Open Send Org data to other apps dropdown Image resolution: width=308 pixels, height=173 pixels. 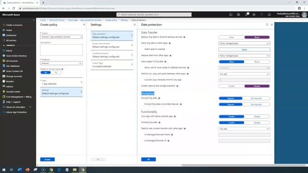pos(244,43)
